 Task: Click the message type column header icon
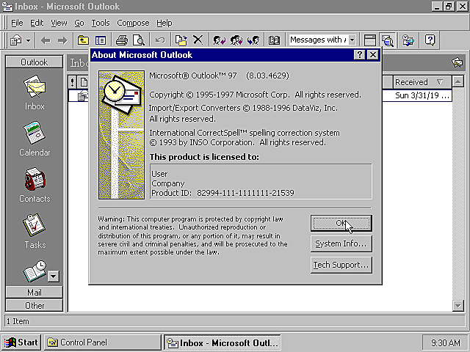pyautogui.click(x=84, y=82)
